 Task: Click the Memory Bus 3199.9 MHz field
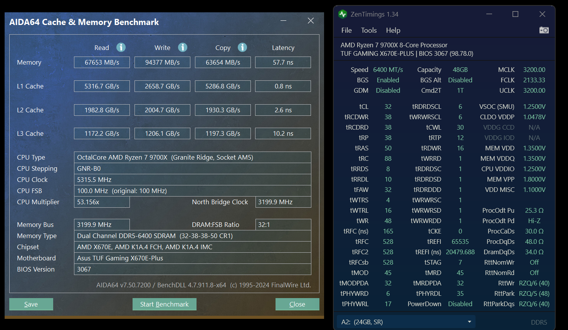(102, 225)
